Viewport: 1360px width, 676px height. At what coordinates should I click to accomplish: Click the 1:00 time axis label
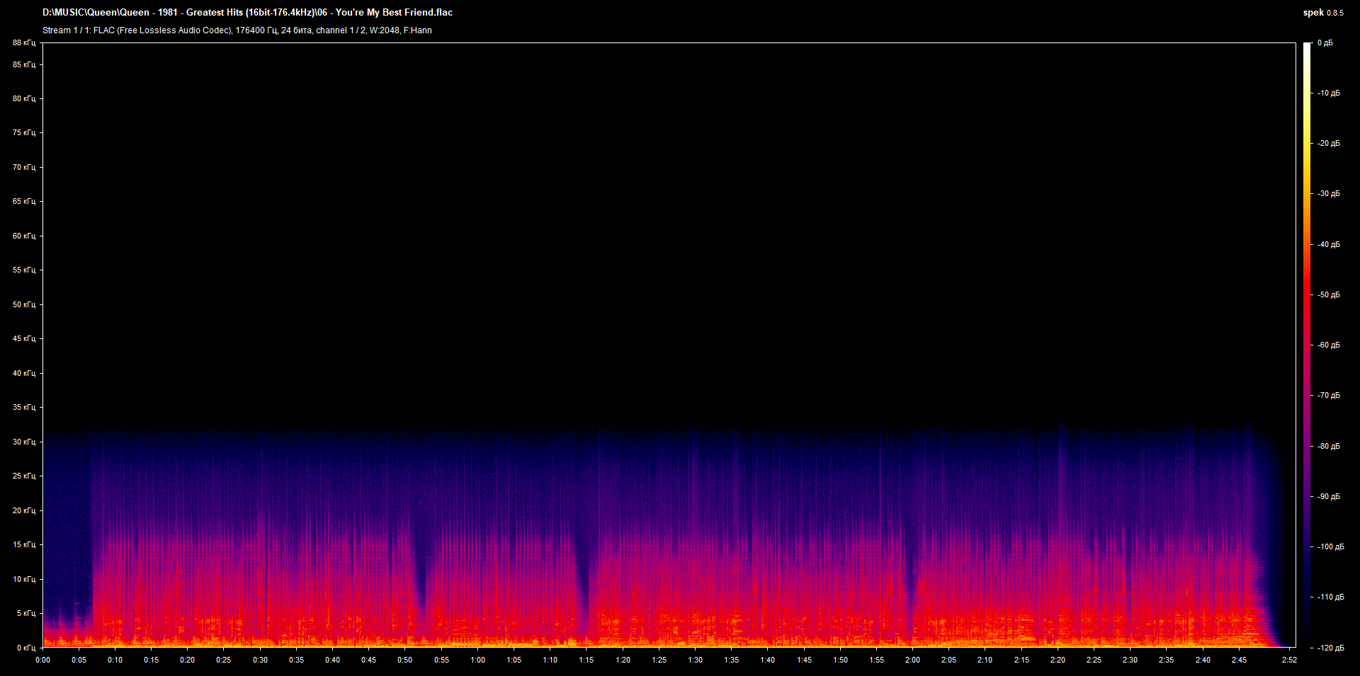pyautogui.click(x=477, y=660)
